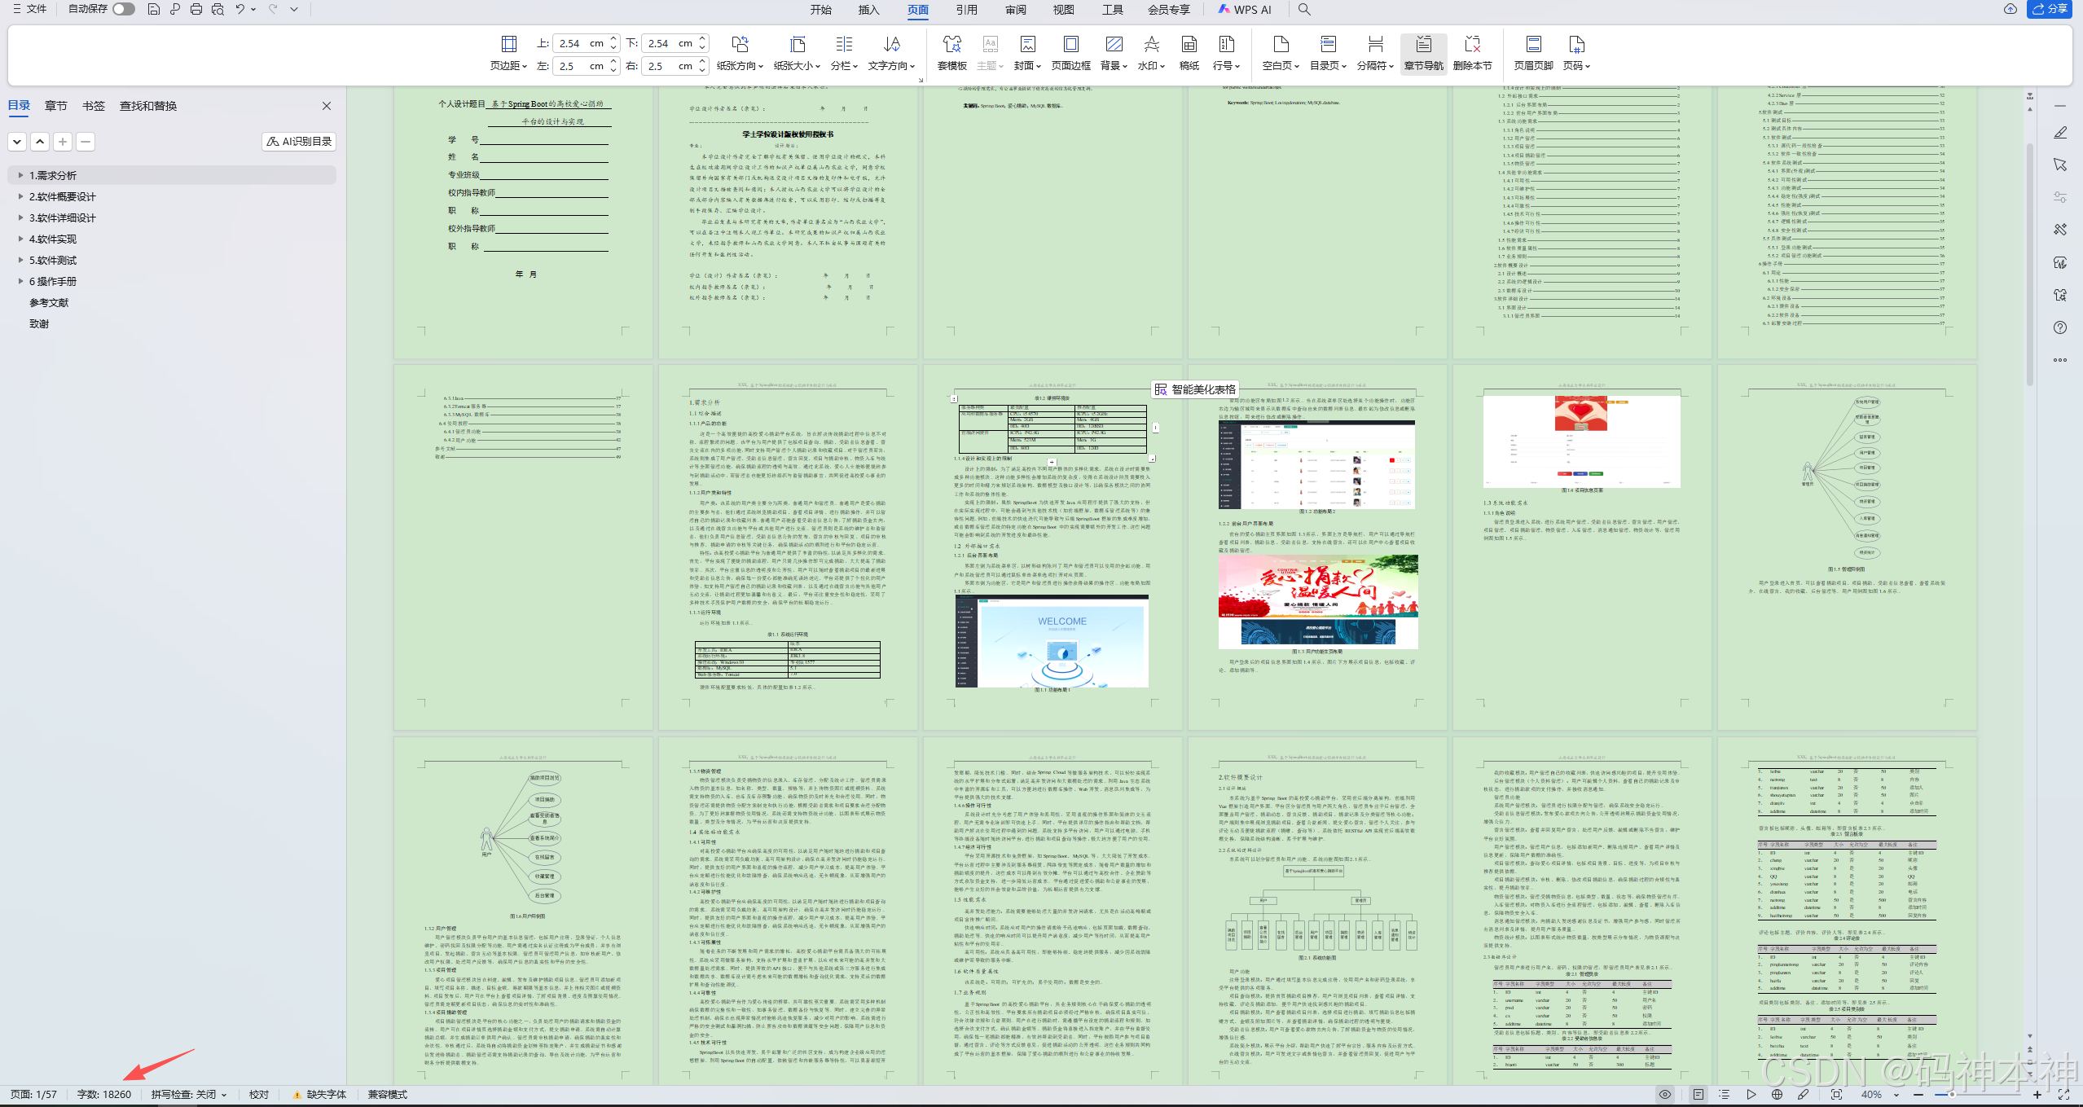Click the 稿纸 manuscript paper icon
2083x1107 pixels.
coord(1189,44)
